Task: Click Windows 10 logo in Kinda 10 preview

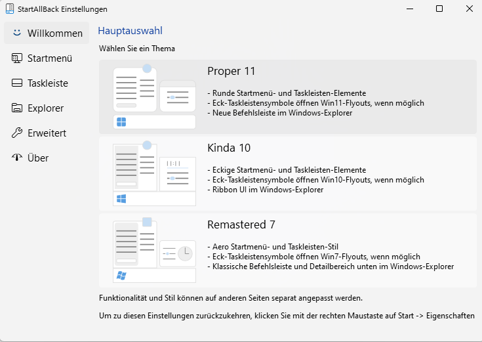Action: coord(121,199)
